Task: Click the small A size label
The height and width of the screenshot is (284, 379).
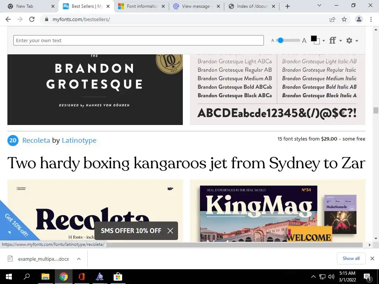Action: pyautogui.click(x=273, y=41)
